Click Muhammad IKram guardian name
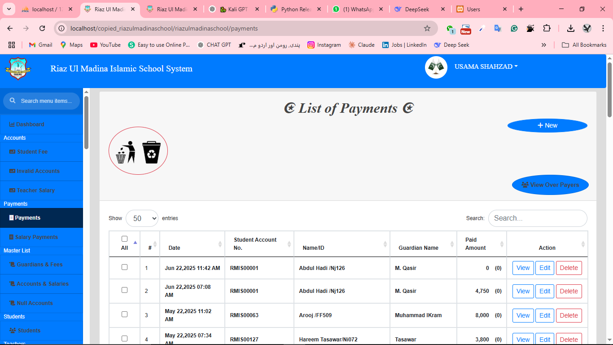The width and height of the screenshot is (613, 345). 418,315
